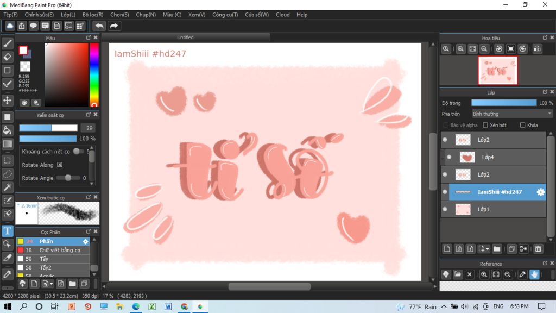
Task: Click Duplicate layer icon
Action: [x=511, y=249]
